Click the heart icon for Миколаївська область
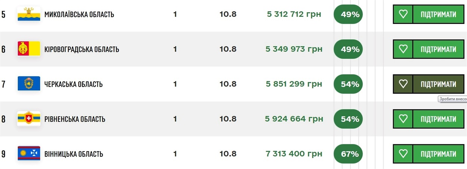 pyautogui.click(x=403, y=14)
